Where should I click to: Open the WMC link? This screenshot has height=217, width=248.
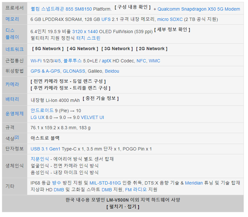point(154,61)
